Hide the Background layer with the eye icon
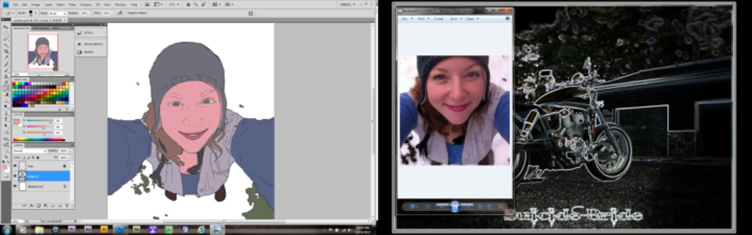 [x=15, y=186]
